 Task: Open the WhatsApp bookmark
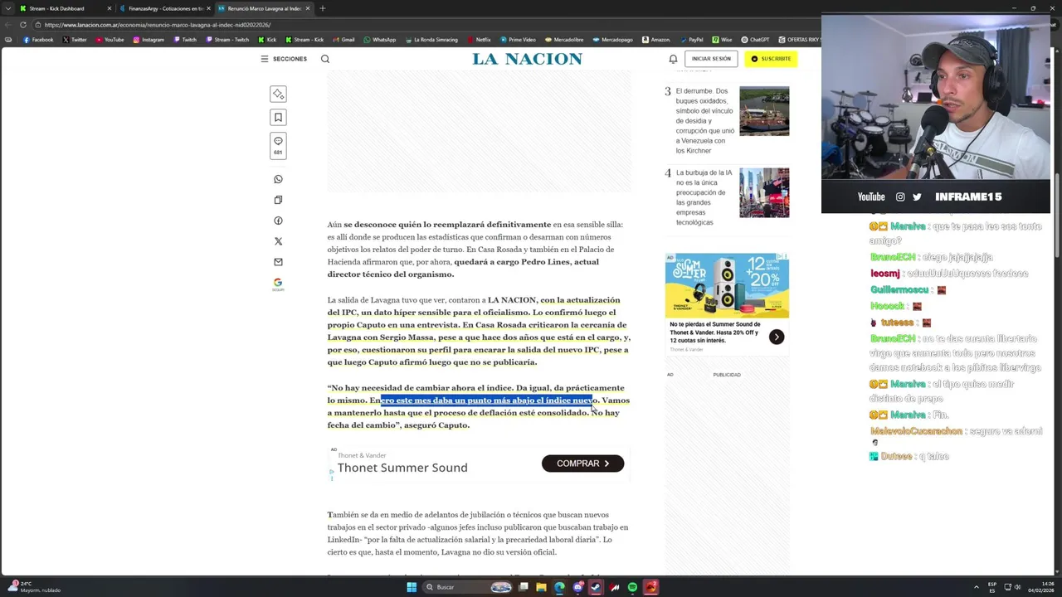[380, 40]
